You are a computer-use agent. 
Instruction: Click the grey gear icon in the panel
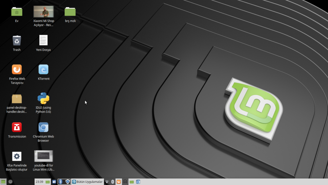click(11, 182)
